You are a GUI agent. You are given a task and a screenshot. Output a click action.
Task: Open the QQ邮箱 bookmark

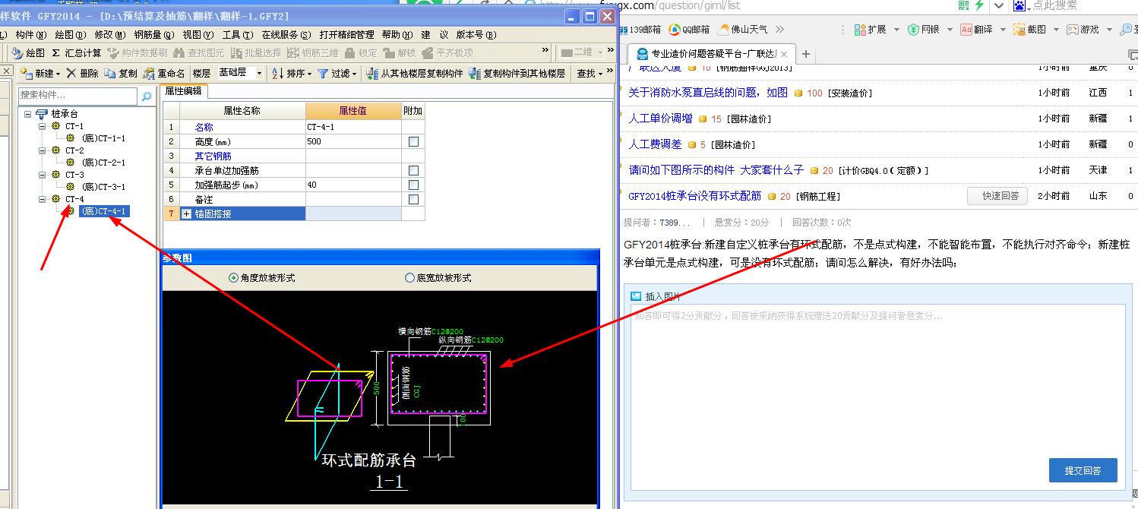coord(689,29)
